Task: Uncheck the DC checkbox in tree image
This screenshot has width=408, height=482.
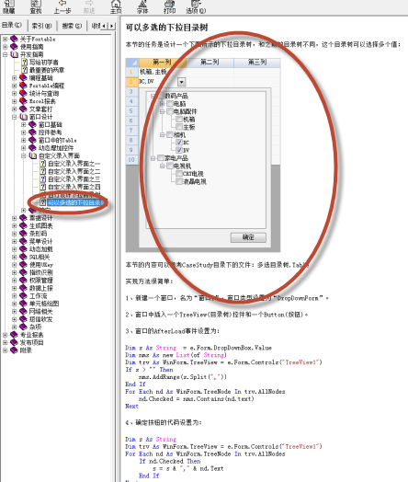Action: click(179, 143)
